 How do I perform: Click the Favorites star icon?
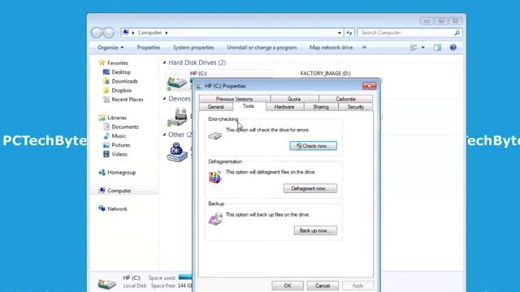(102, 62)
